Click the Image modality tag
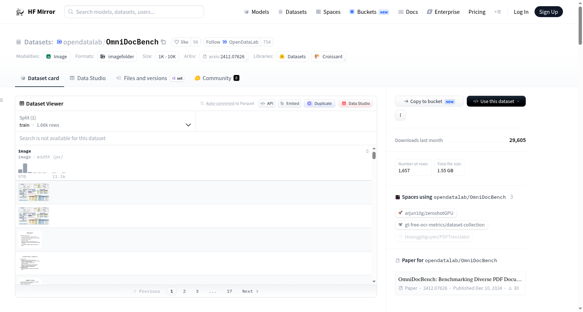Viewport: 583px width, 312px height. (x=56, y=57)
